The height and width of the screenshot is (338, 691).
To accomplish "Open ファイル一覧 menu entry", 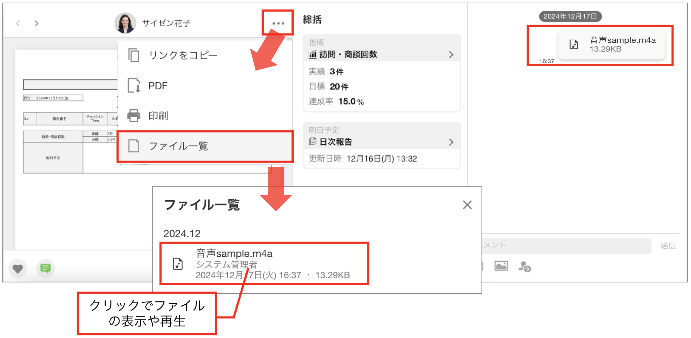I will tap(205, 146).
